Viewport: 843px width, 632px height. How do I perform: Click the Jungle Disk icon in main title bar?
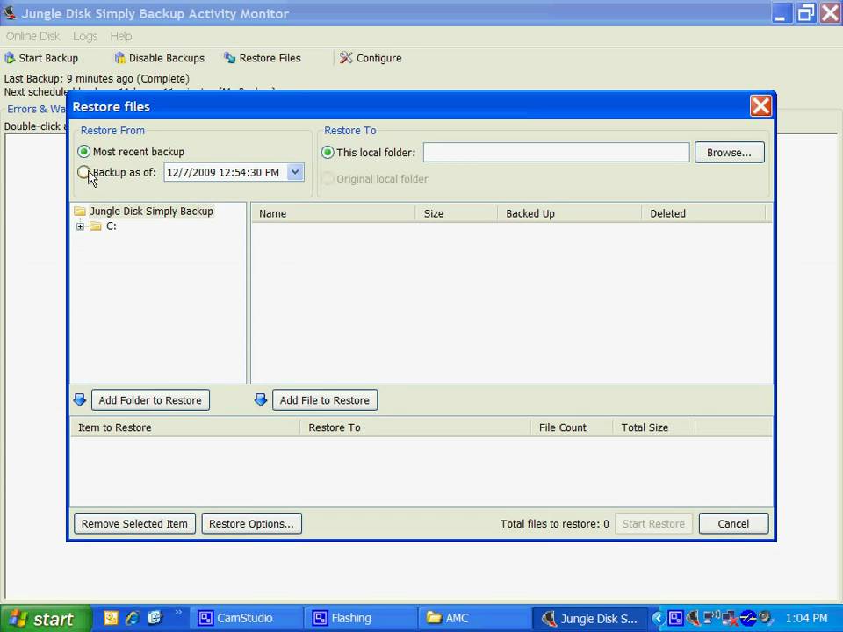pos(10,13)
